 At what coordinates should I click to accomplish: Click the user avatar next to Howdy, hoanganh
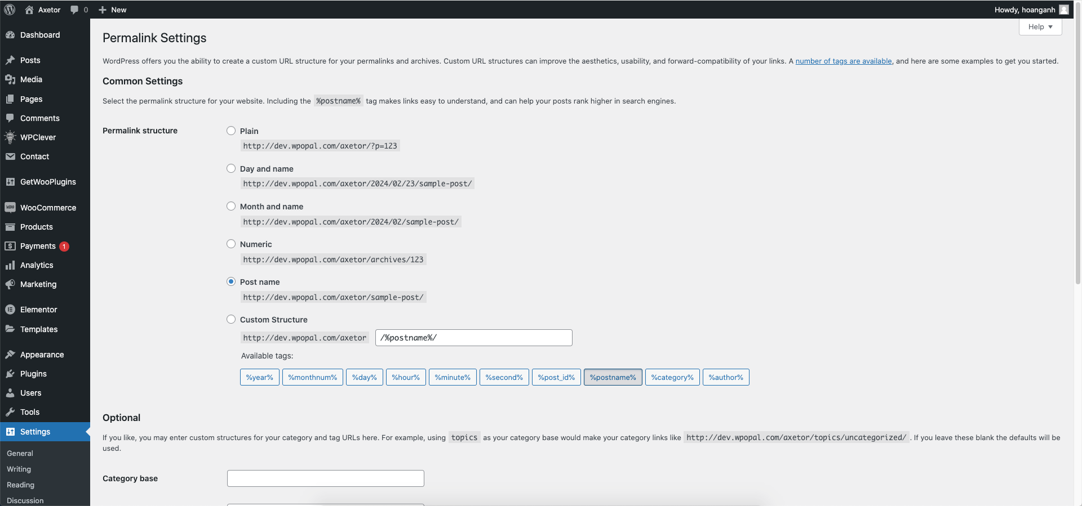1063,10
